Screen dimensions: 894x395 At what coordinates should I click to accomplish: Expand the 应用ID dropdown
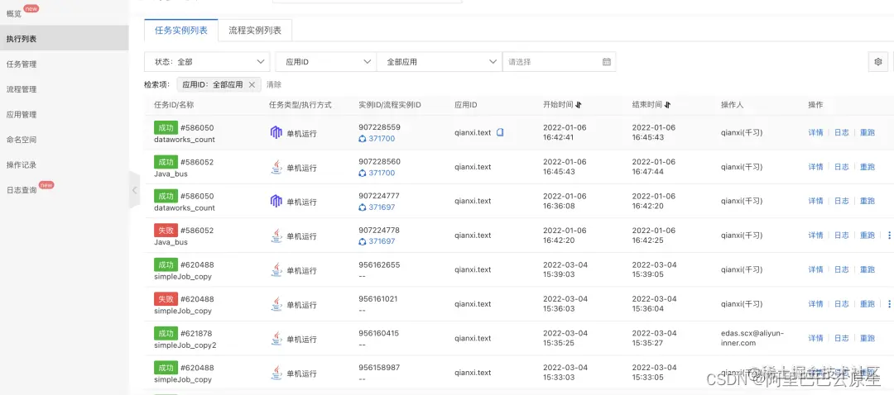click(325, 61)
